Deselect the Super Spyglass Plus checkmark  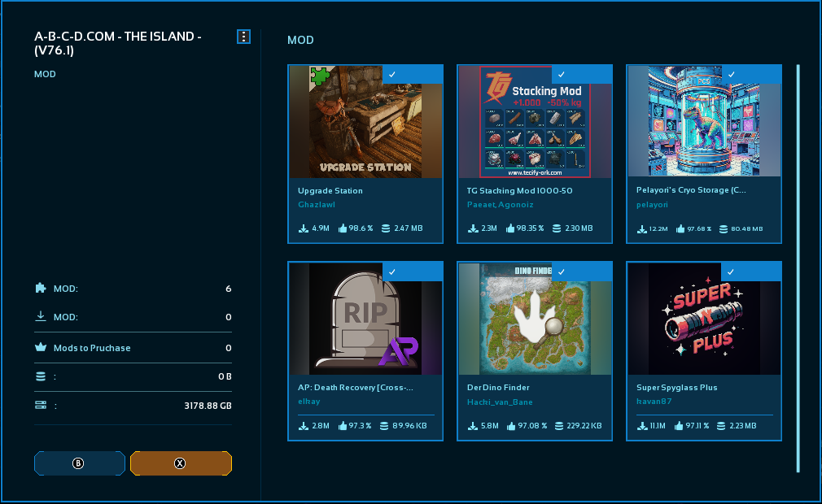click(x=731, y=271)
